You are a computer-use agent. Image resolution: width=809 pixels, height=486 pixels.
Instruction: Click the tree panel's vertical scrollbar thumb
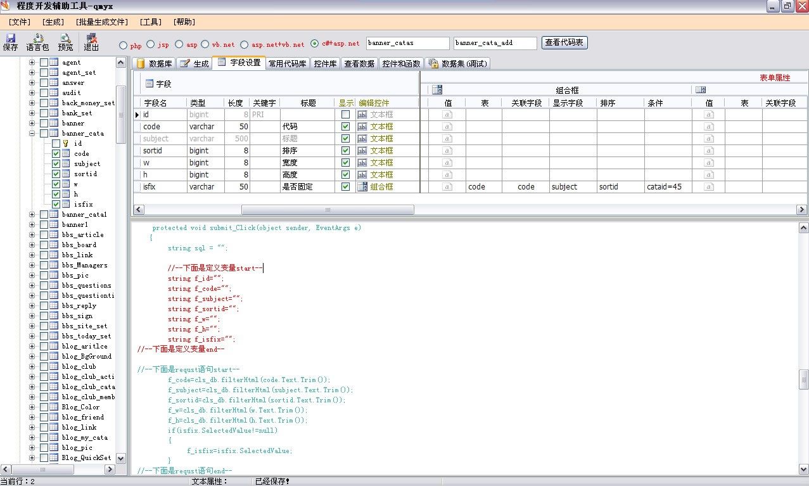click(x=121, y=115)
